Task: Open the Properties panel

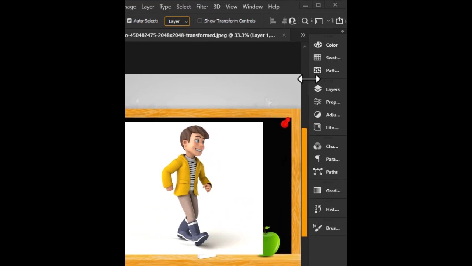Action: [x=327, y=102]
